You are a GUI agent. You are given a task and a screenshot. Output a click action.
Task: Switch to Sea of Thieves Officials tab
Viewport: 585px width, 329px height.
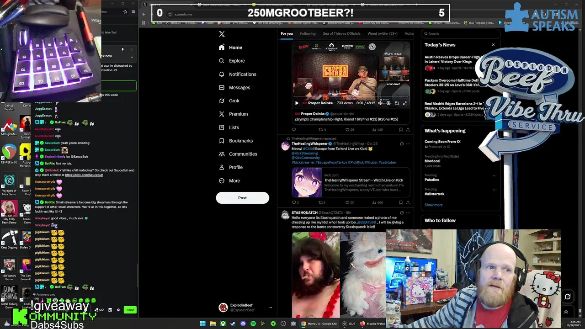coord(341,33)
